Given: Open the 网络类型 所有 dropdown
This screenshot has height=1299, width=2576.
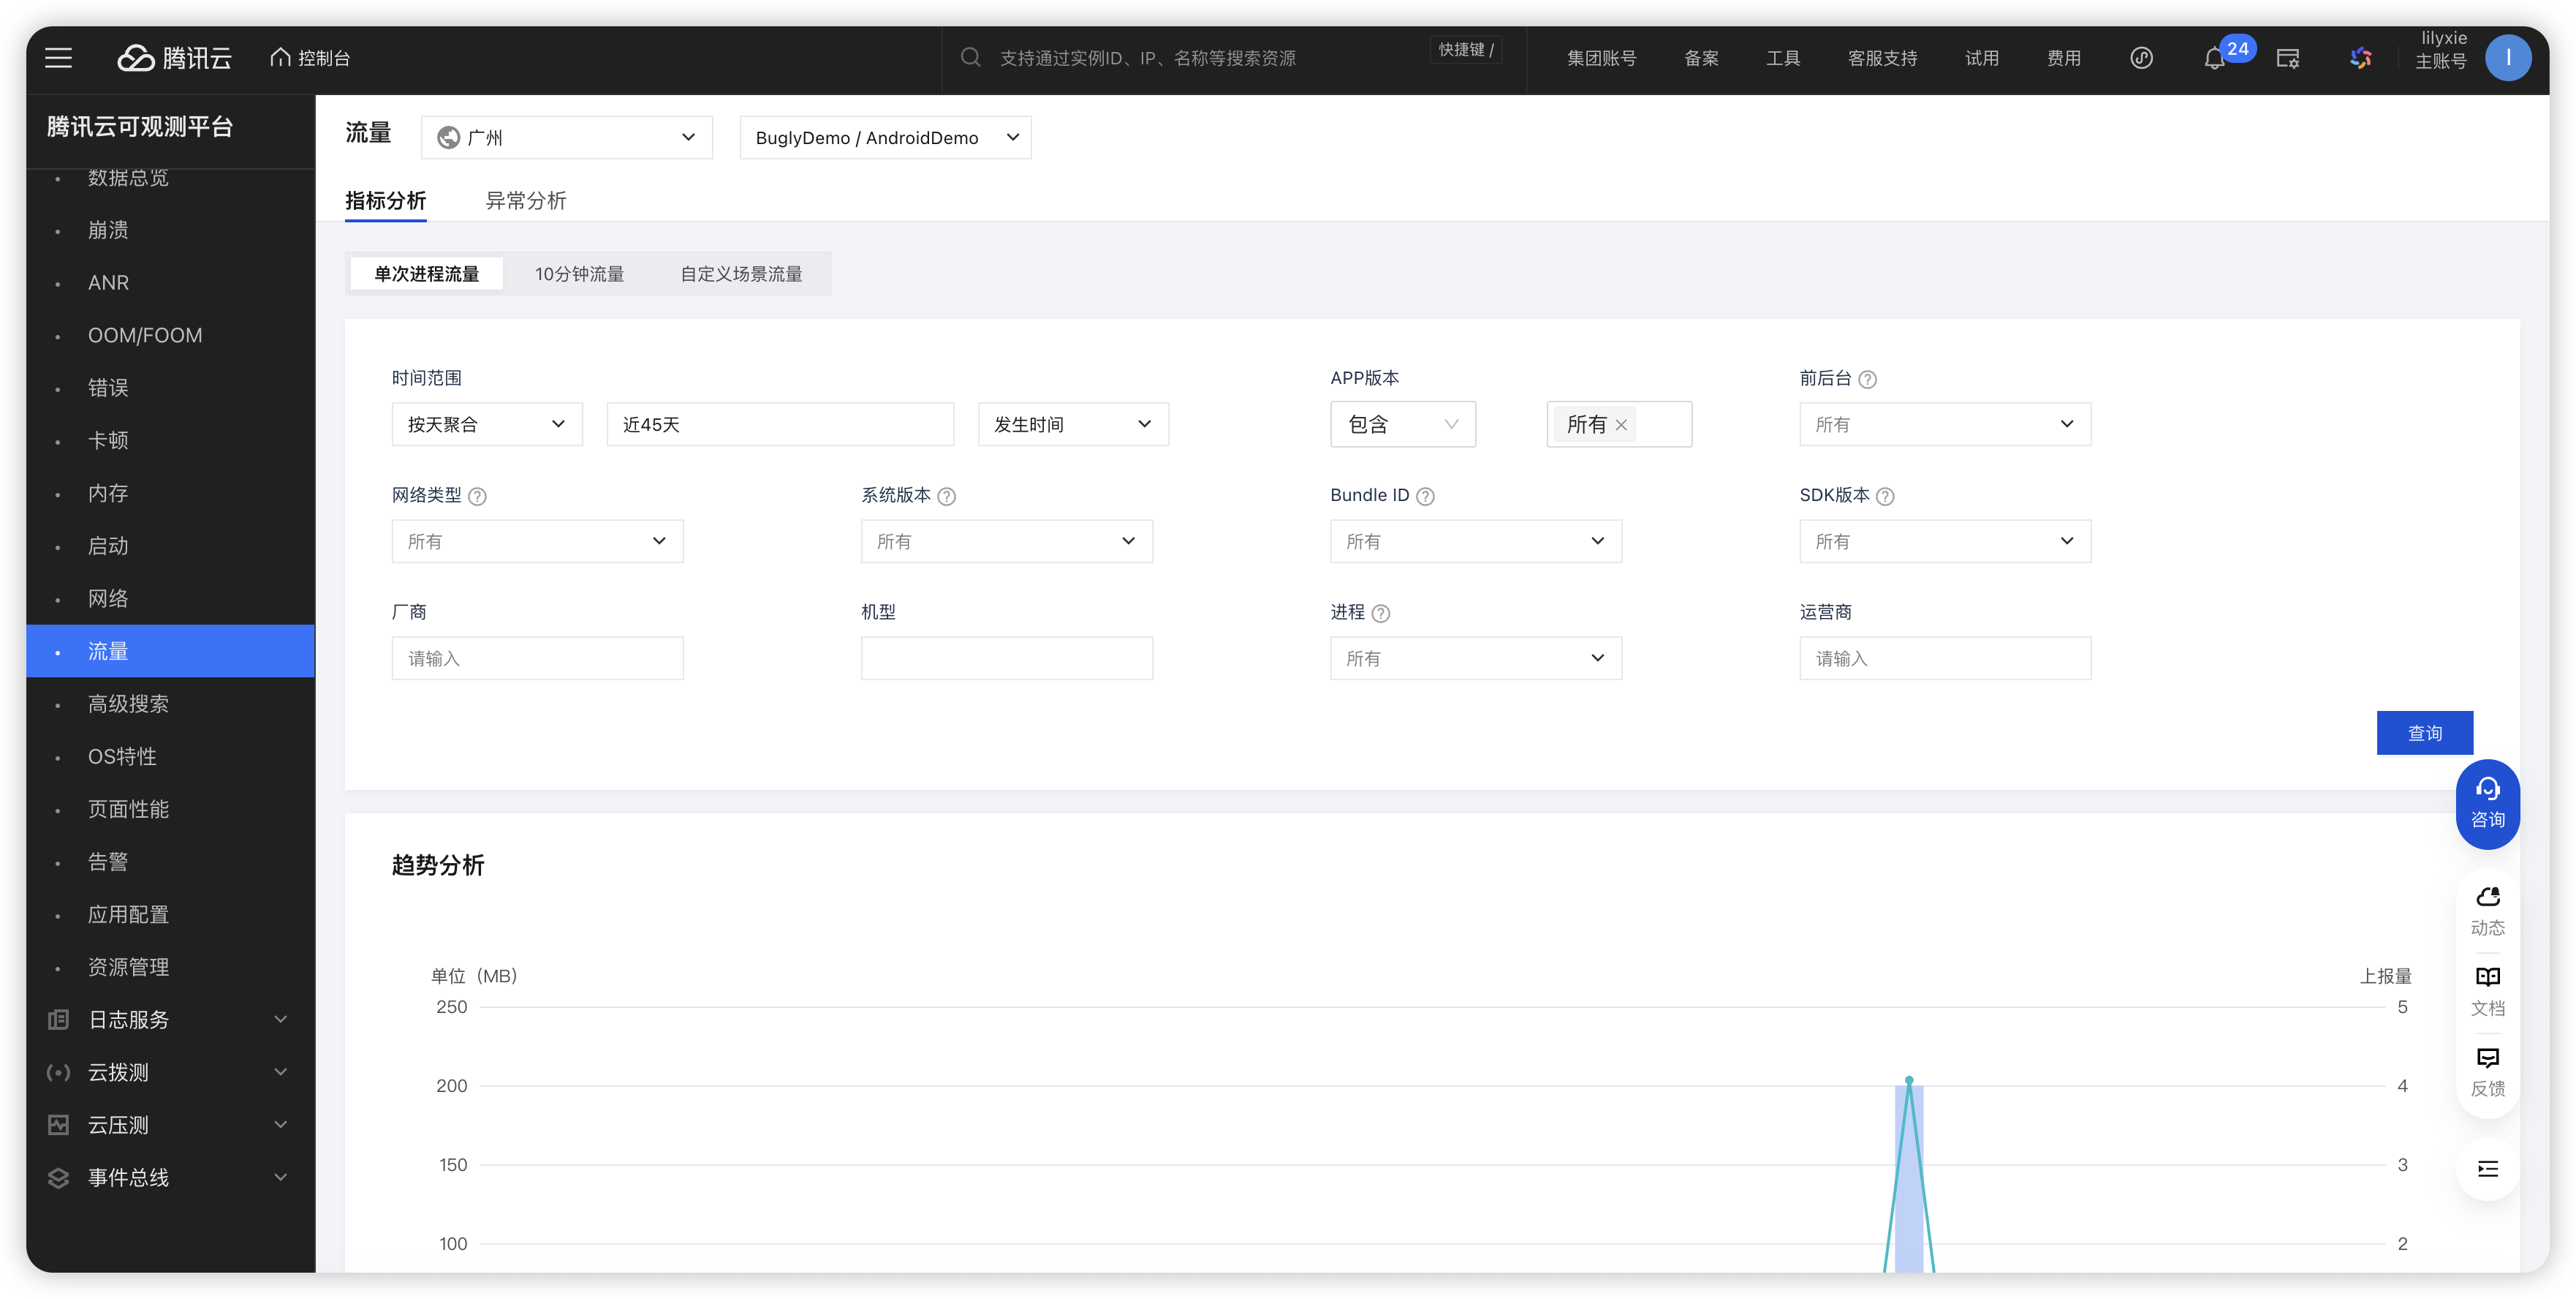Looking at the screenshot, I should (537, 541).
